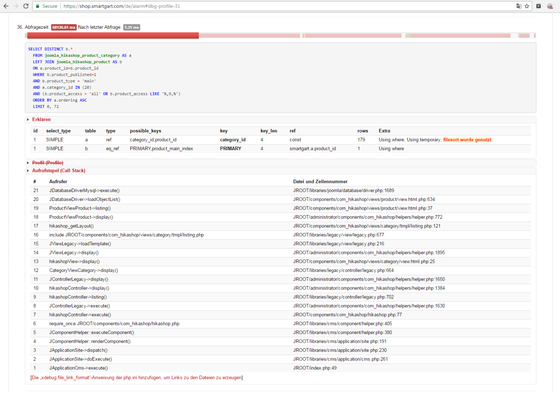Click the dark red segment of the timeline bar
This screenshot has width=560, height=393.
tap(113, 35)
